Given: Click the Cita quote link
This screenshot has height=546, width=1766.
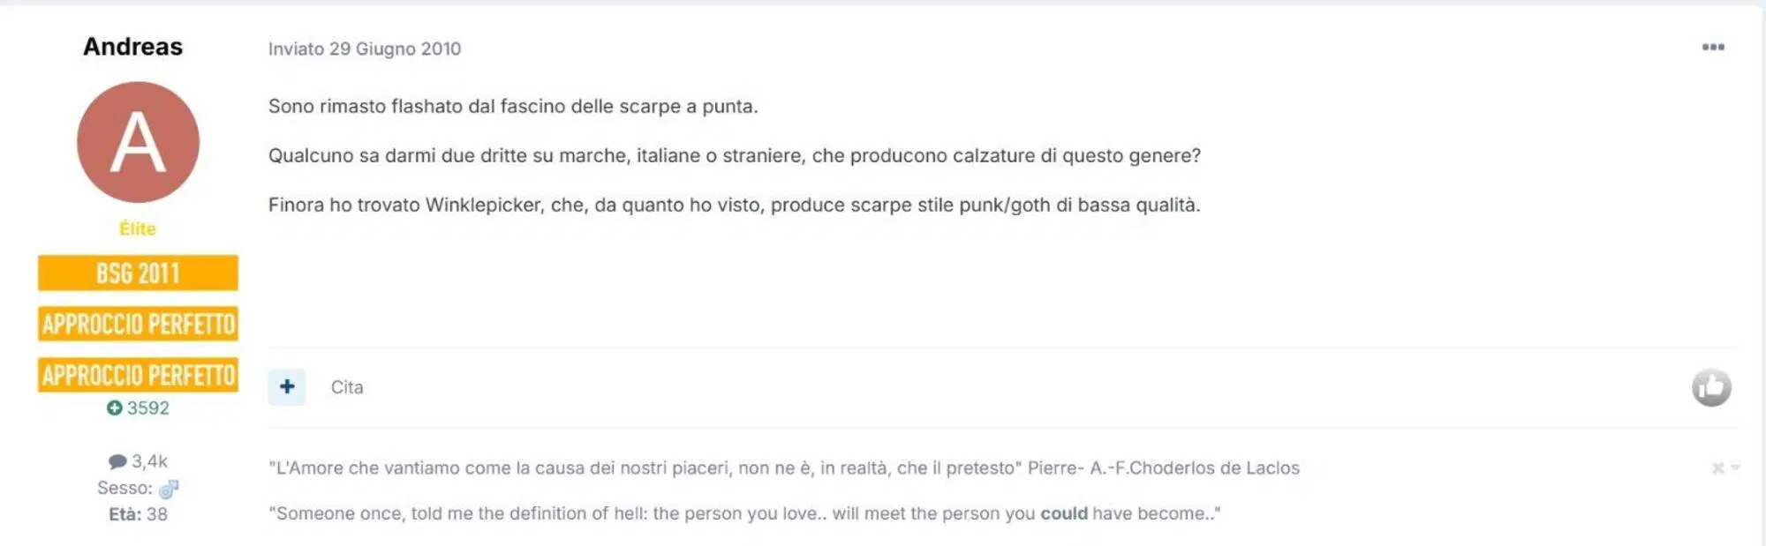Looking at the screenshot, I should pyautogui.click(x=347, y=387).
